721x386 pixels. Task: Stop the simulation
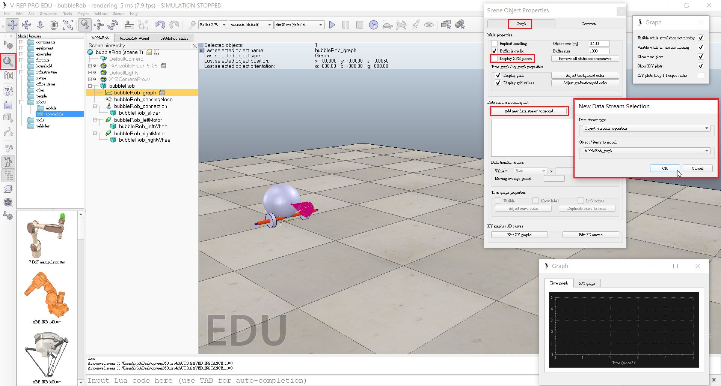coord(360,25)
